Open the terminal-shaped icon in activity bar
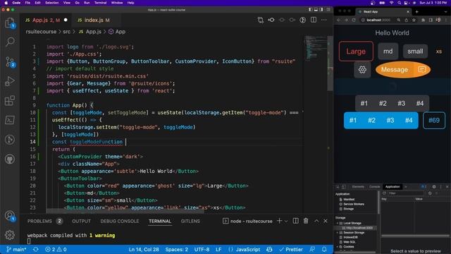 [x=10, y=120]
